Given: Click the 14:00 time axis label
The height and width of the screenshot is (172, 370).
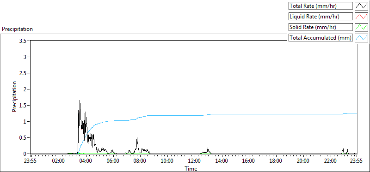Looking at the screenshot, I should click(x=222, y=161).
